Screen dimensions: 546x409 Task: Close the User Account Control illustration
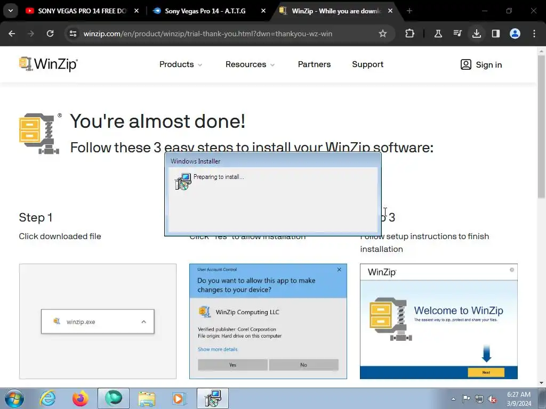(x=339, y=269)
